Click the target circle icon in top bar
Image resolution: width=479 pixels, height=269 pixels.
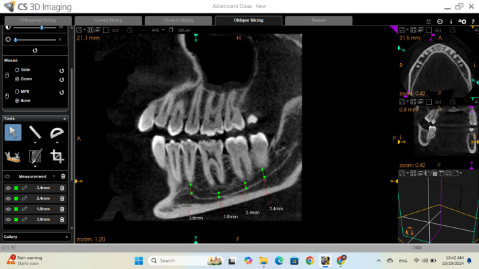(x=440, y=22)
